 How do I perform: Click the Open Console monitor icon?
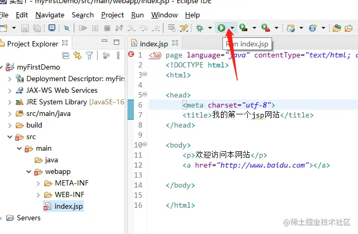coord(52,28)
